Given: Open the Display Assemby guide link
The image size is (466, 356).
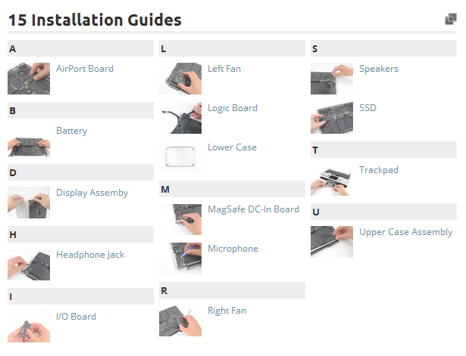Looking at the screenshot, I should click(92, 193).
